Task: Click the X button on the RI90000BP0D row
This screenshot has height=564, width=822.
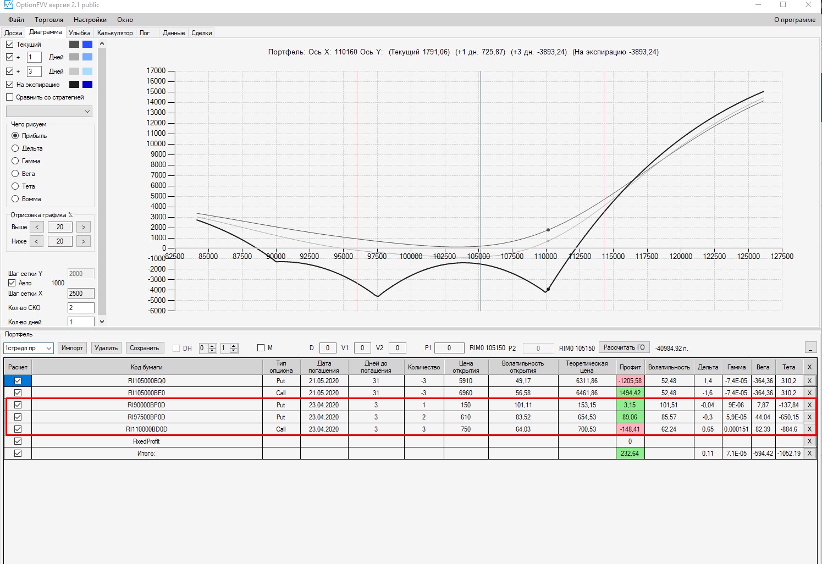Action: pyautogui.click(x=809, y=405)
